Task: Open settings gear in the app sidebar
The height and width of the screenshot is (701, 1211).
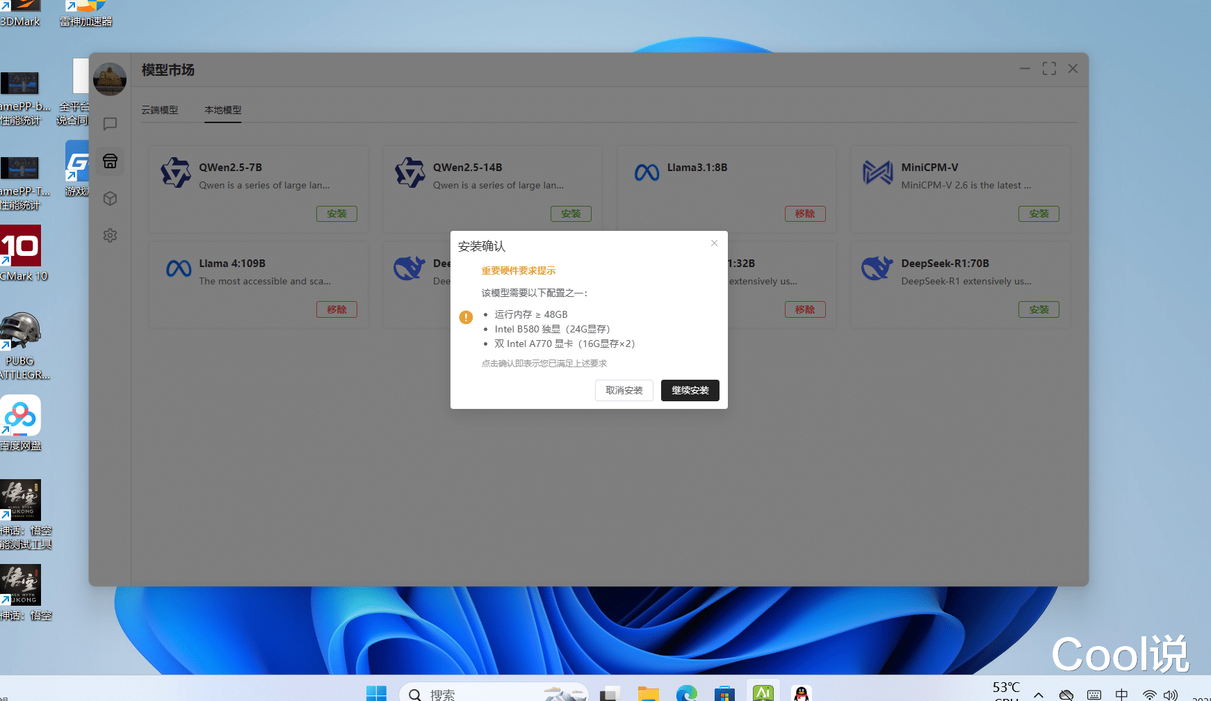Action: [110, 236]
